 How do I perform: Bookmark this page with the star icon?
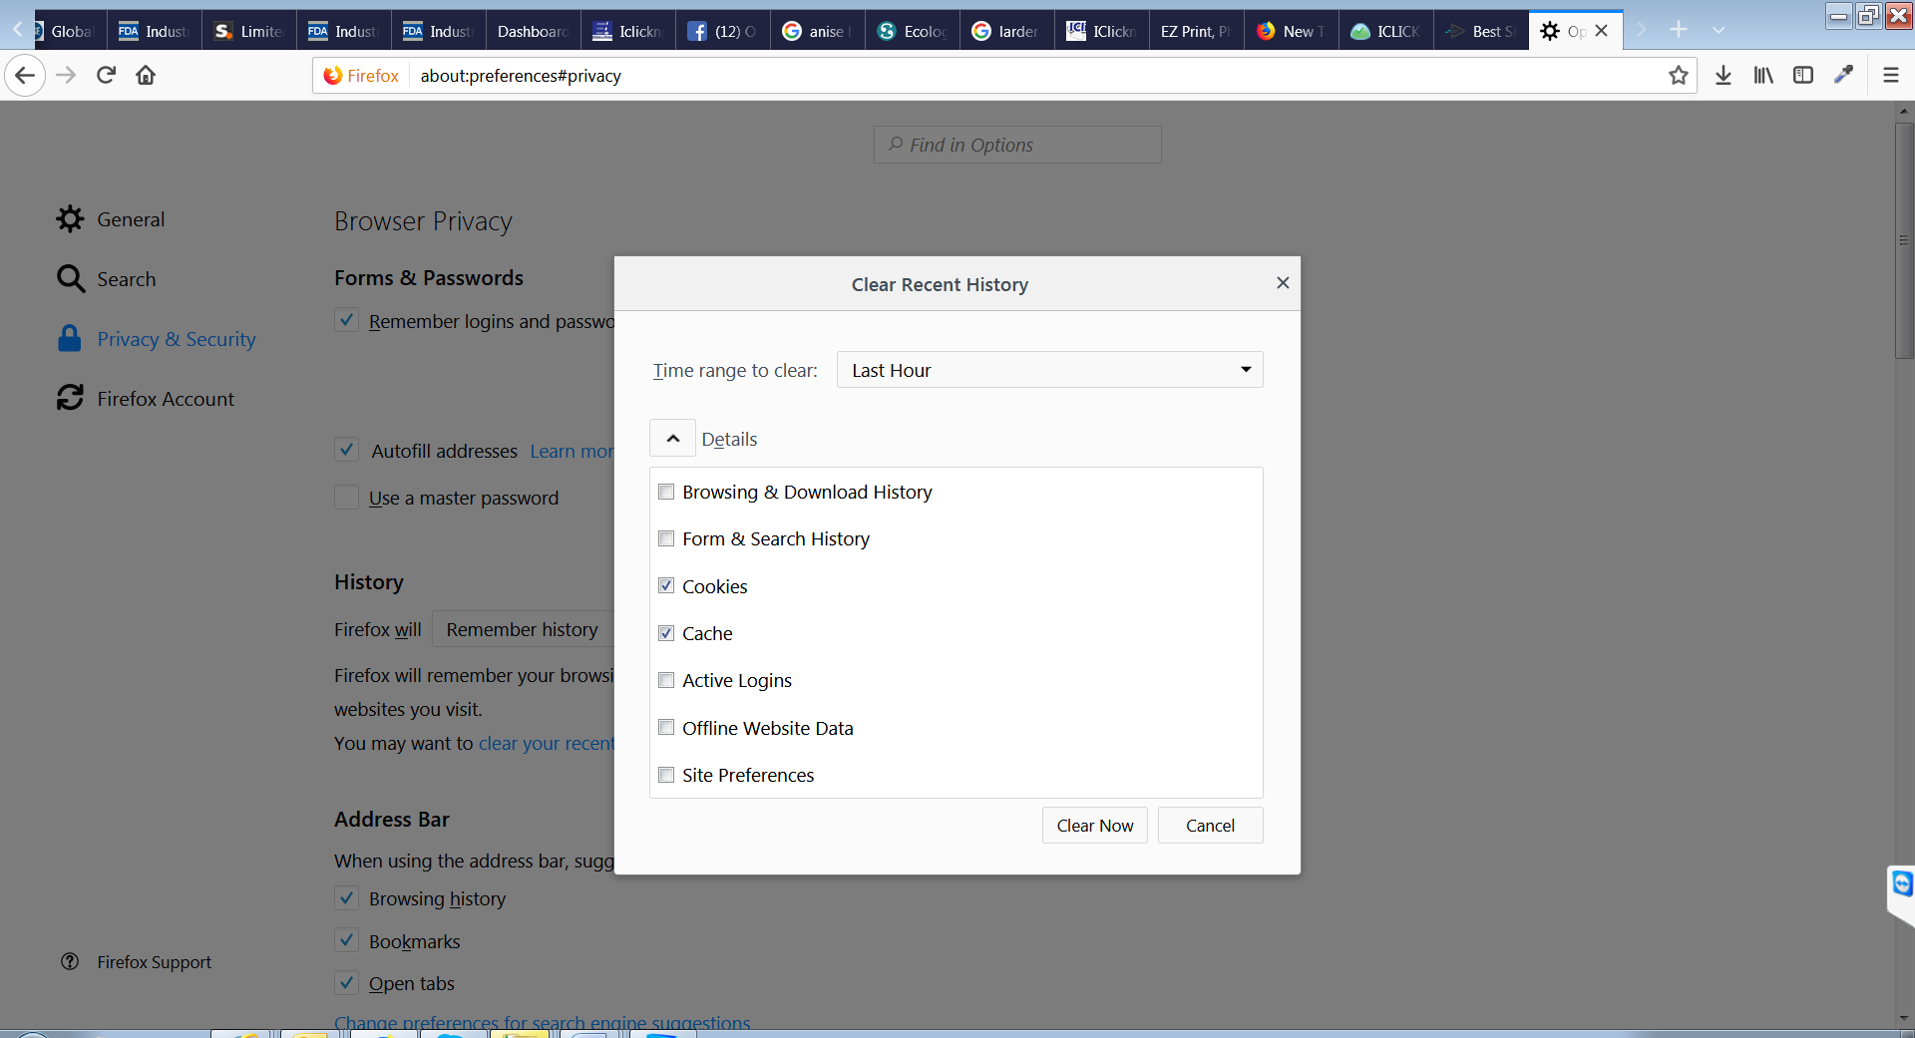[x=1679, y=75]
